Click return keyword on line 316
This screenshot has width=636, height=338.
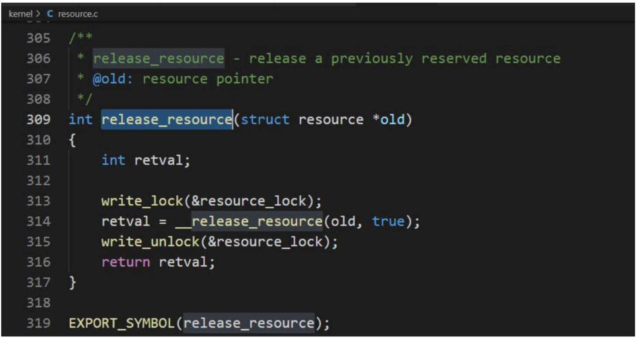click(x=126, y=262)
